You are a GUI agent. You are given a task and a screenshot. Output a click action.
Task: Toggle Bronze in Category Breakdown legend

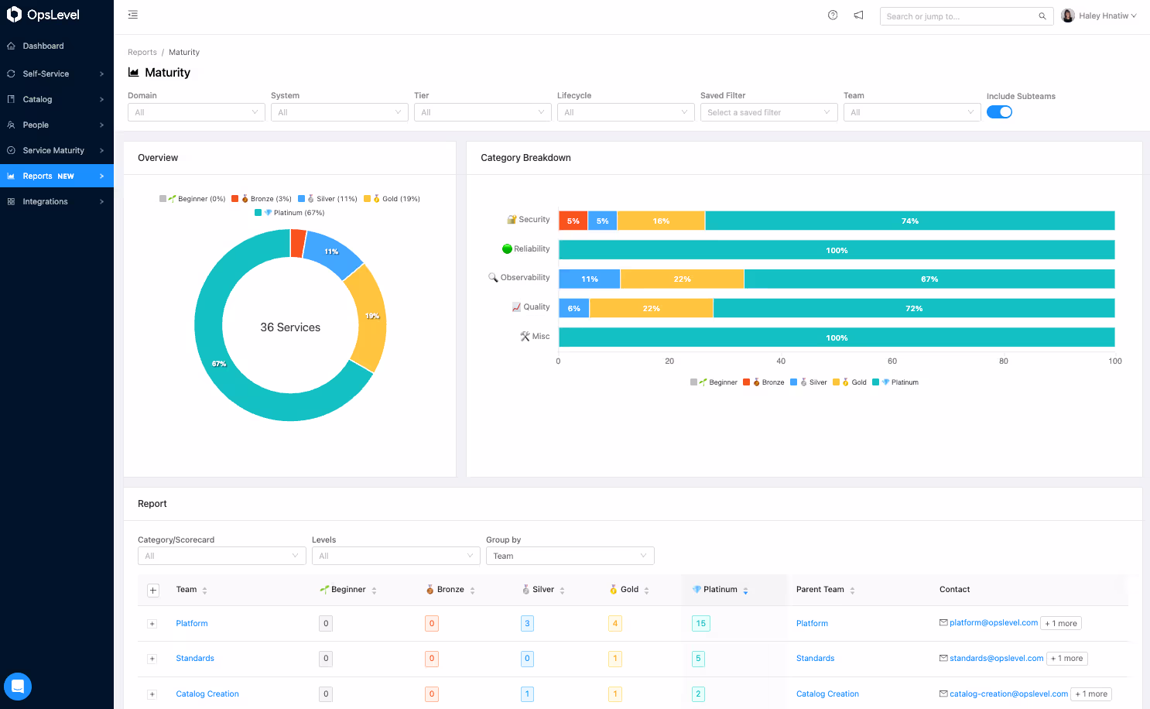pyautogui.click(x=764, y=382)
